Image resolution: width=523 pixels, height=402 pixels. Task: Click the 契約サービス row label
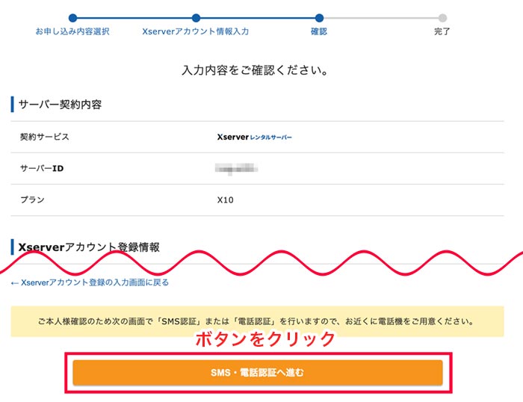click(44, 137)
